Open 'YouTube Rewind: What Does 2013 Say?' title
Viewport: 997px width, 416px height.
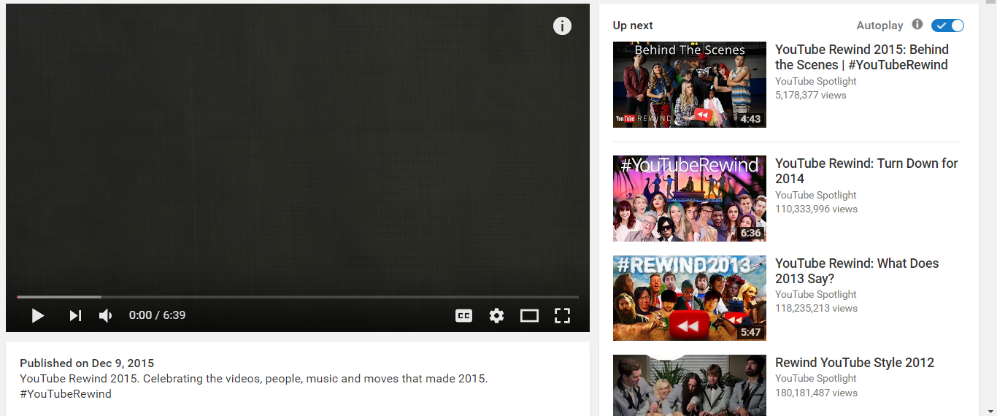857,271
